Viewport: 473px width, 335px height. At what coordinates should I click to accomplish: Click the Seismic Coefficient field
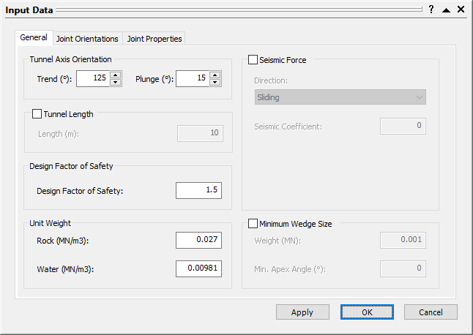[403, 126]
